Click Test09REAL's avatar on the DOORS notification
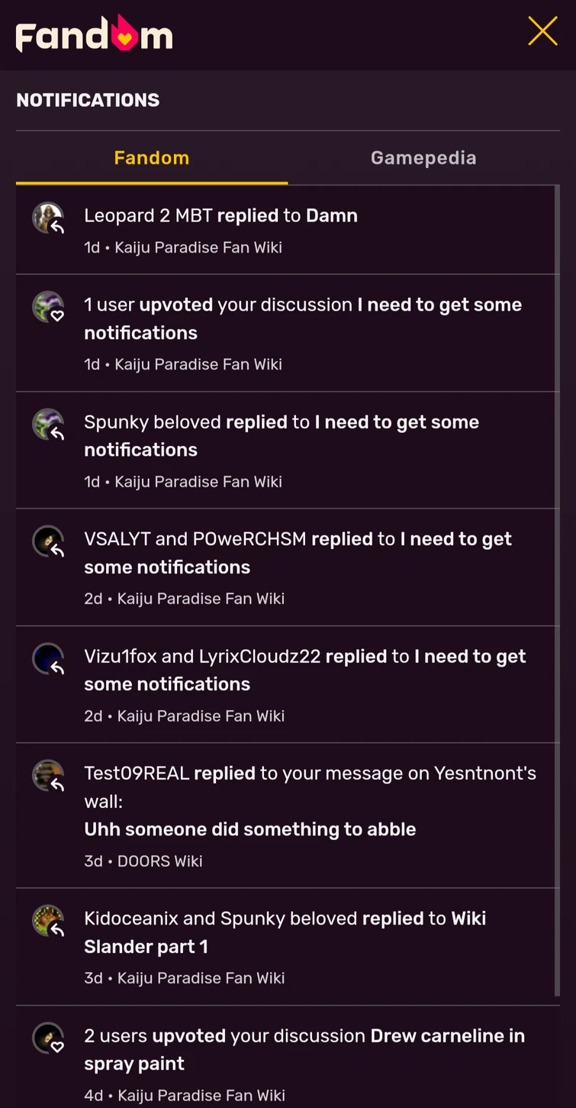Viewport: 576px width, 1108px height. click(48, 775)
